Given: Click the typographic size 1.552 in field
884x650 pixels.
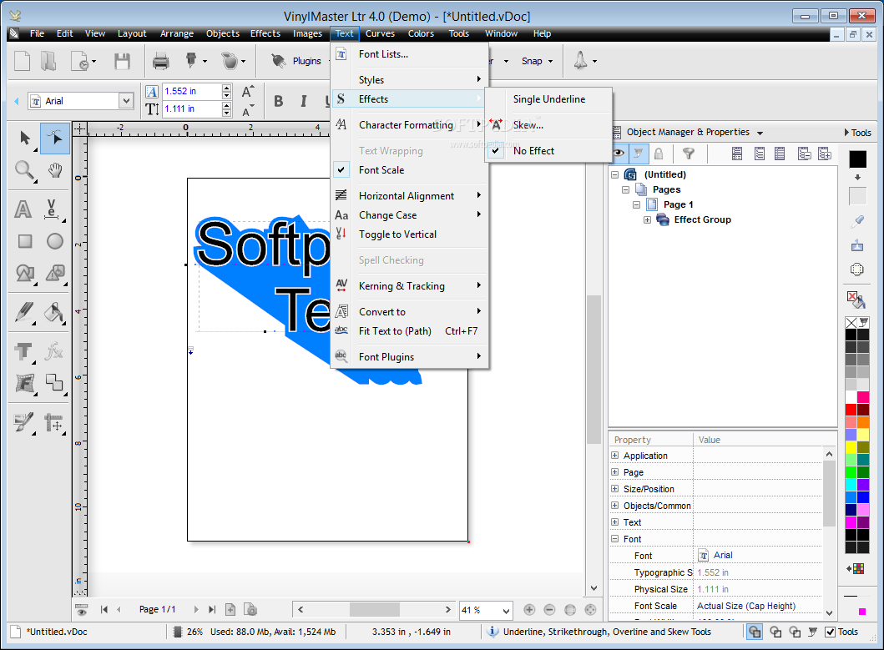Looking at the screenshot, I should pyautogui.click(x=191, y=91).
